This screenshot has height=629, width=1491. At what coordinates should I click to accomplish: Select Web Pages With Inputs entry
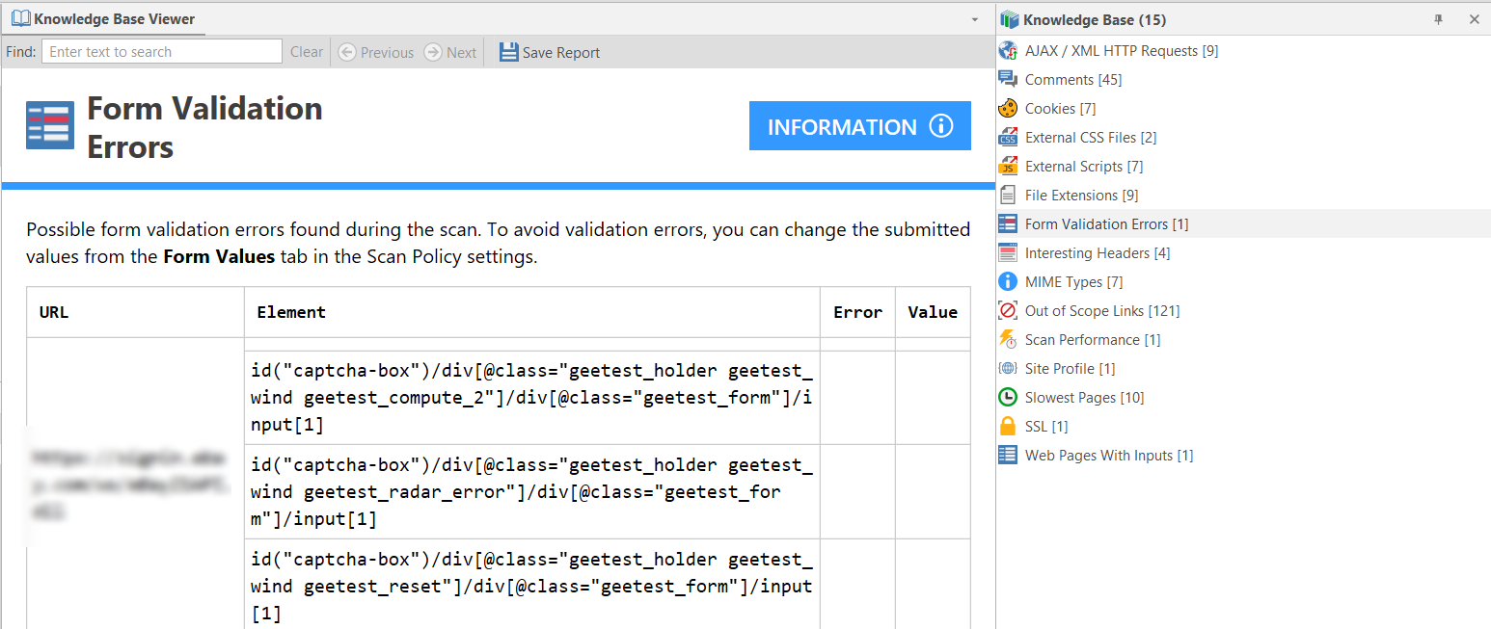(x=1107, y=455)
